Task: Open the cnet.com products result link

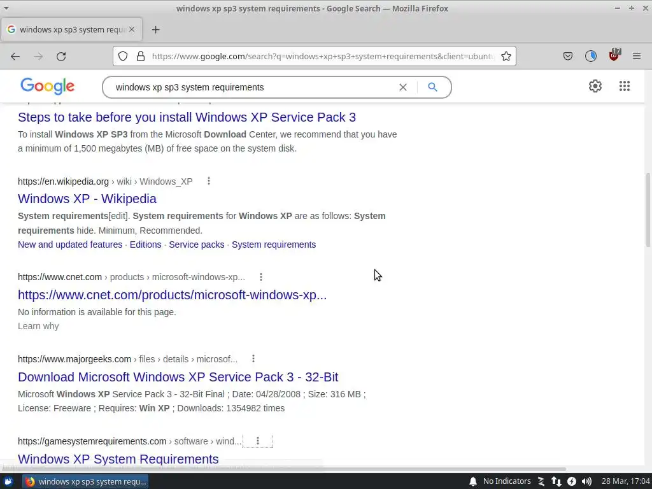Action: pyautogui.click(x=172, y=295)
